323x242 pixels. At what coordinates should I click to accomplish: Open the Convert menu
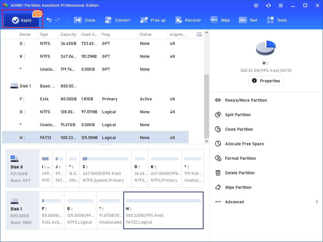118,20
